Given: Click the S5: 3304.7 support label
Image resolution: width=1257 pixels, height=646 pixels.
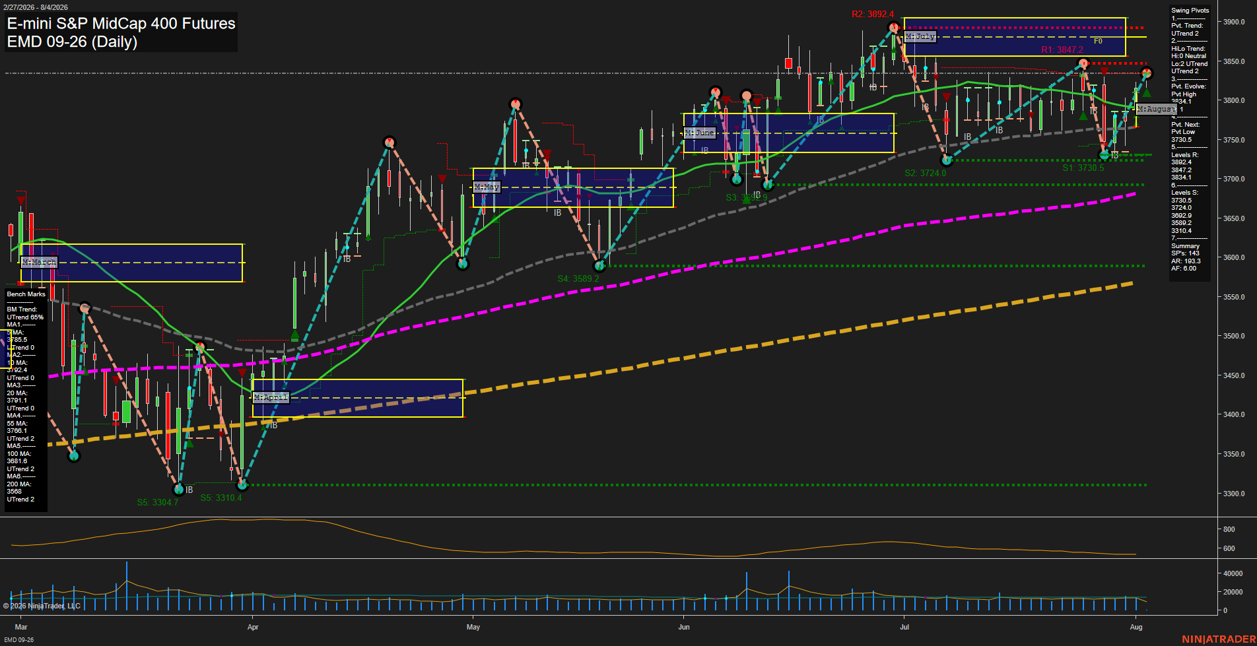Looking at the screenshot, I should tap(158, 502).
